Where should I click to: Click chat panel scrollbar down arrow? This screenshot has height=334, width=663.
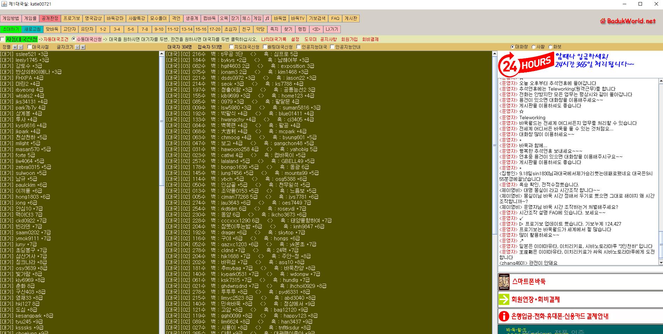coord(661,262)
